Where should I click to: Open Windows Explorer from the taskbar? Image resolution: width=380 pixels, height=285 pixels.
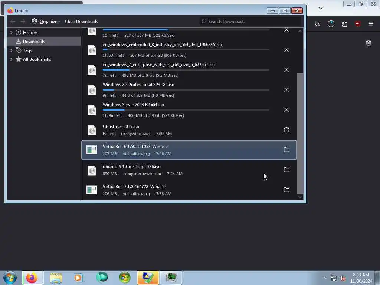56,278
